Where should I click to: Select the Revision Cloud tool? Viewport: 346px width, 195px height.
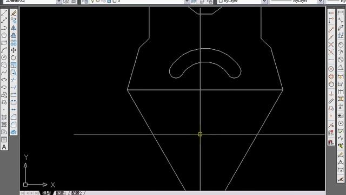(x=4, y=65)
